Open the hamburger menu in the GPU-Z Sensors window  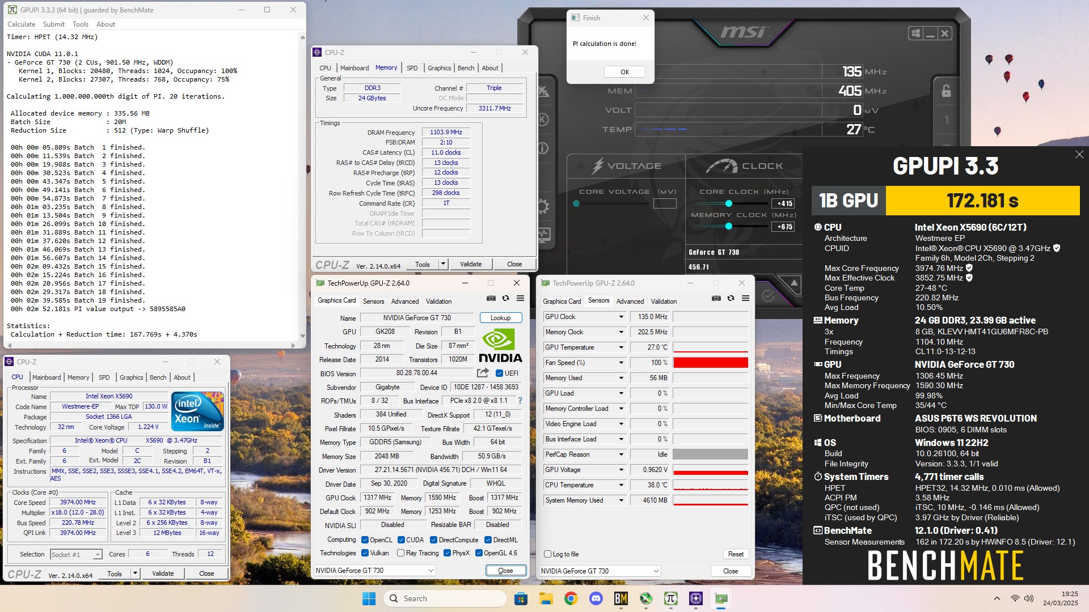click(x=745, y=299)
